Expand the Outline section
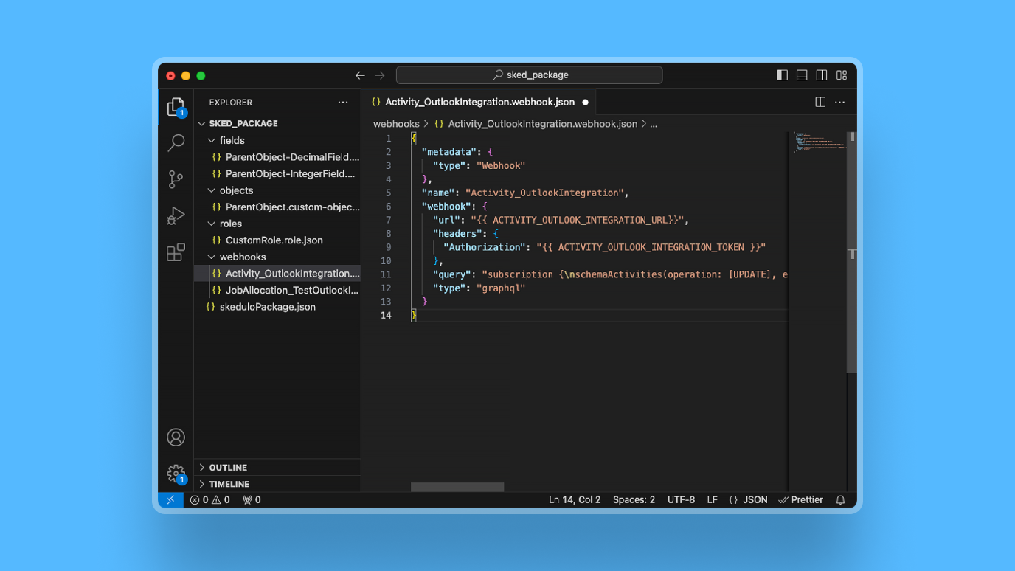The image size is (1015, 571). (228, 468)
